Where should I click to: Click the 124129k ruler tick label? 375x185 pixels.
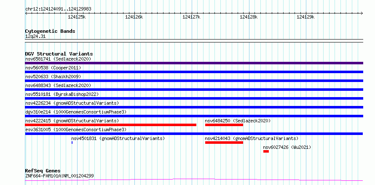pyautogui.click(x=305, y=17)
